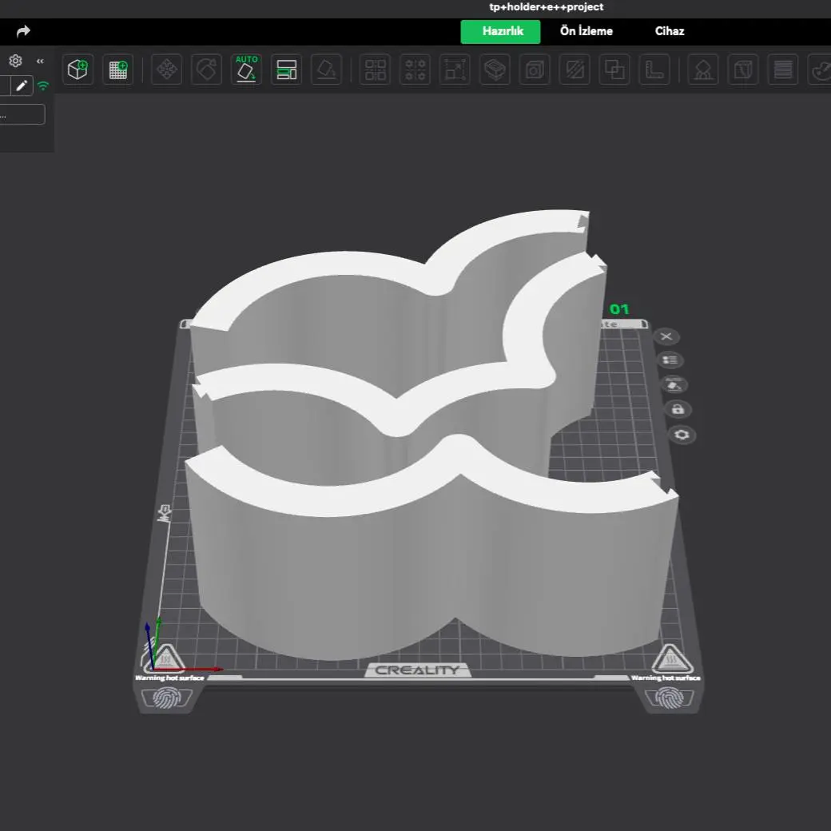The height and width of the screenshot is (831, 831).
Task: Remove objects with plate X button
Action: point(666,336)
